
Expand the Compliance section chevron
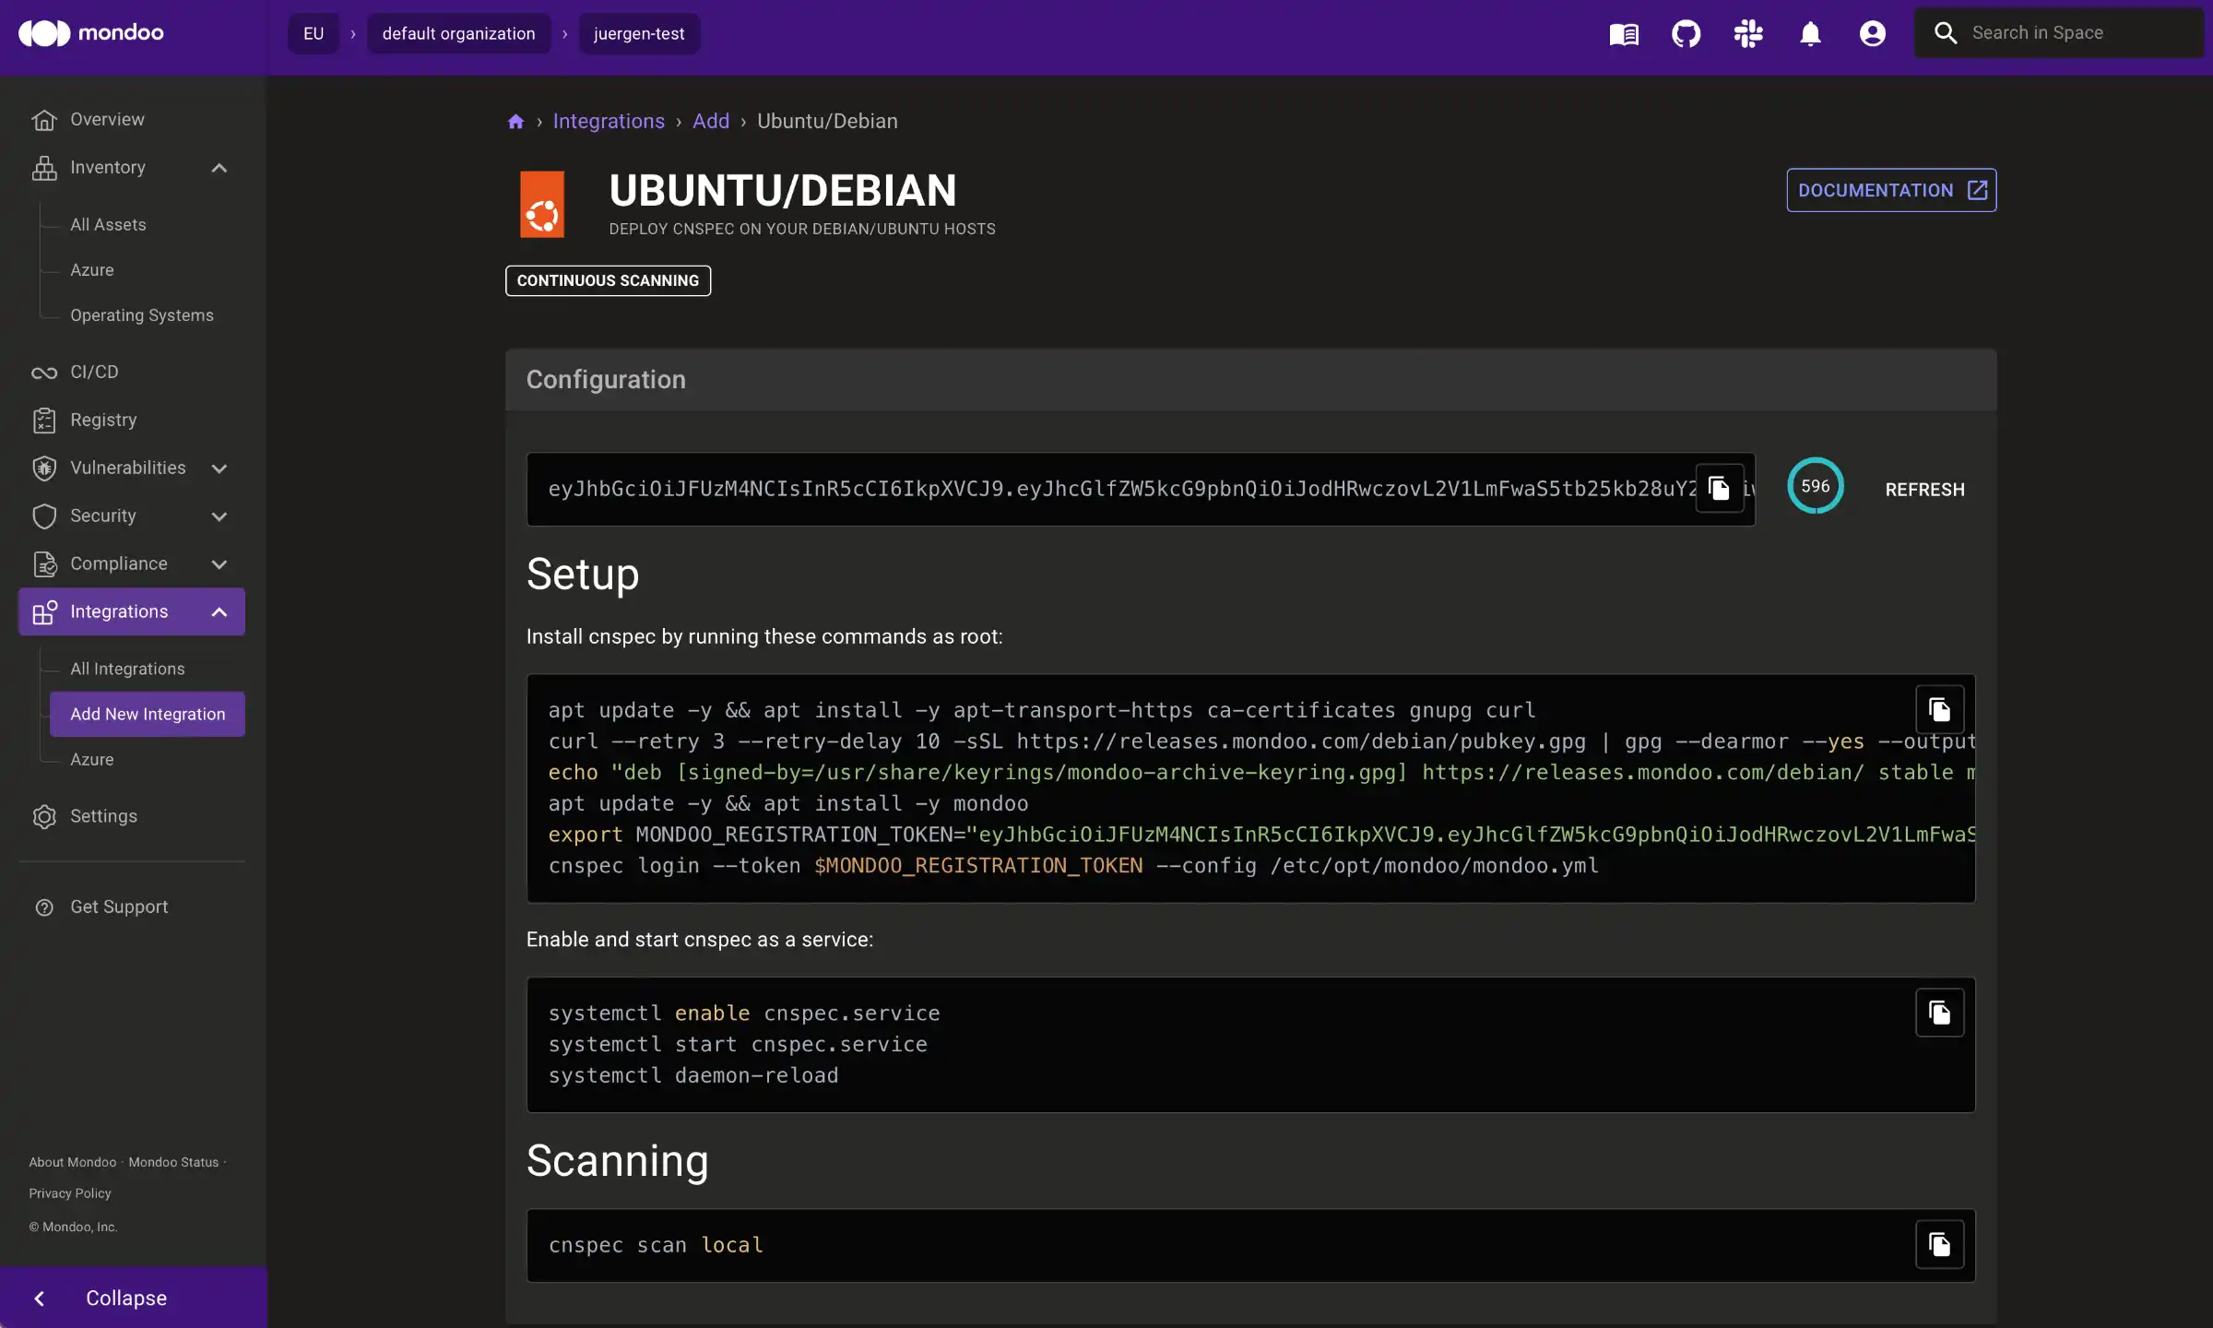point(219,564)
